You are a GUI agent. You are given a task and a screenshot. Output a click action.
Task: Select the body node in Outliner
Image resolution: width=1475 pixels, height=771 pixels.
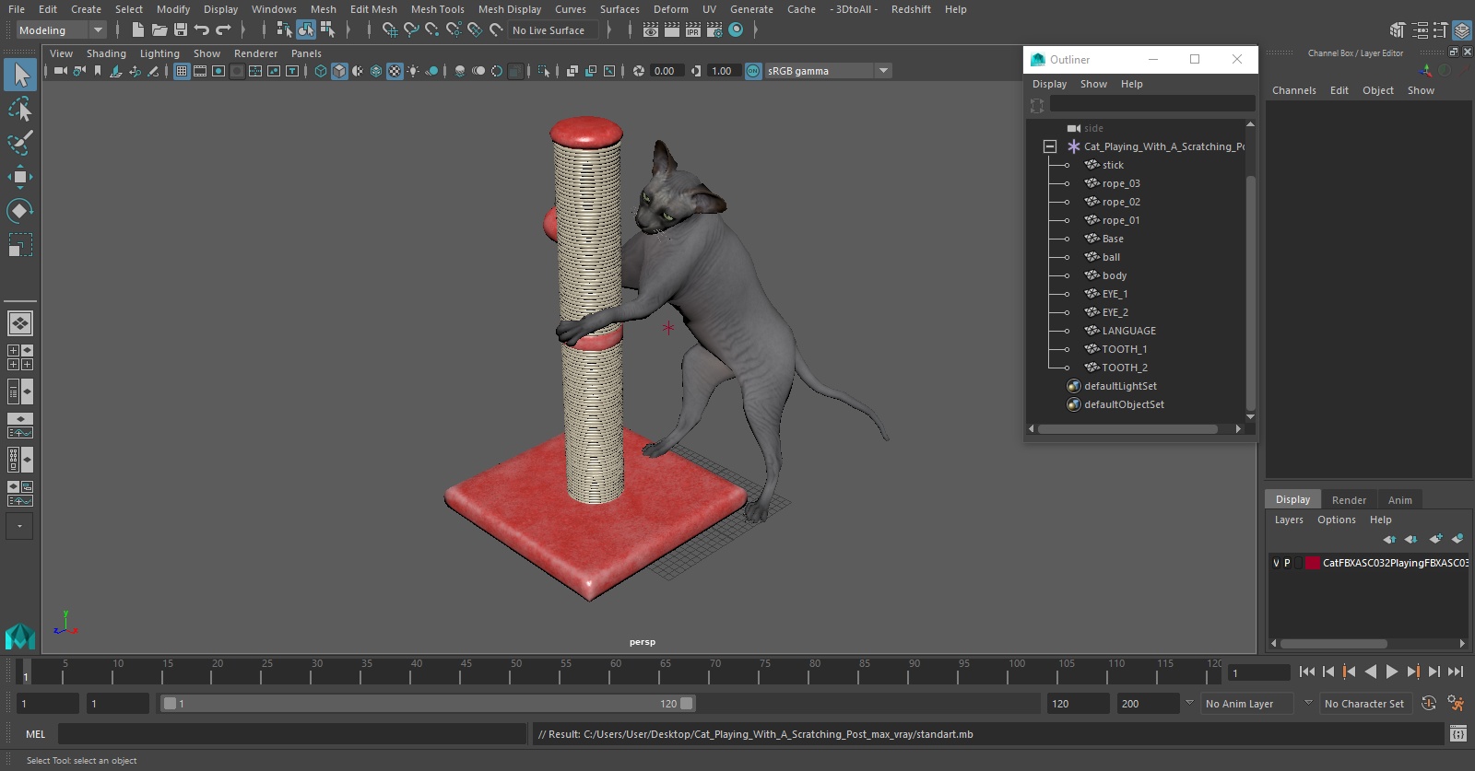coord(1114,275)
